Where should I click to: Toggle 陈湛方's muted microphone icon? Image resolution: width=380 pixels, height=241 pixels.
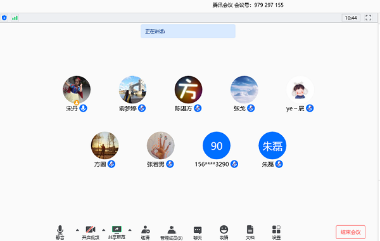tap(198, 108)
